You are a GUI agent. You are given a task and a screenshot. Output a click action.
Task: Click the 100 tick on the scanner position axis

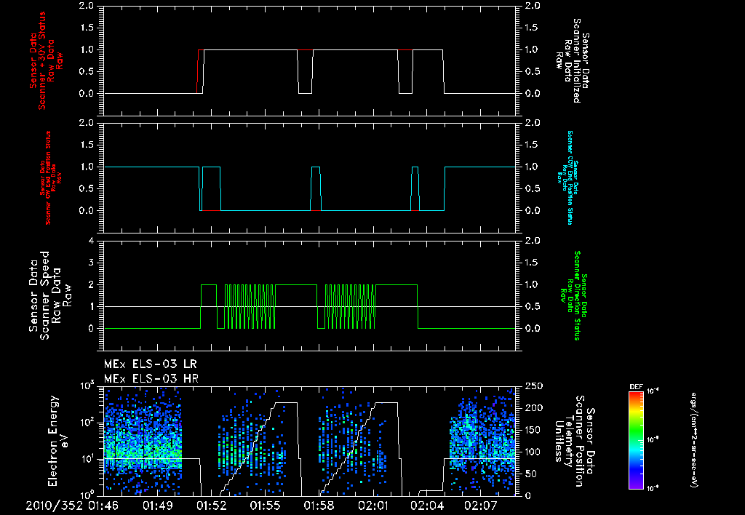pyautogui.click(x=534, y=452)
